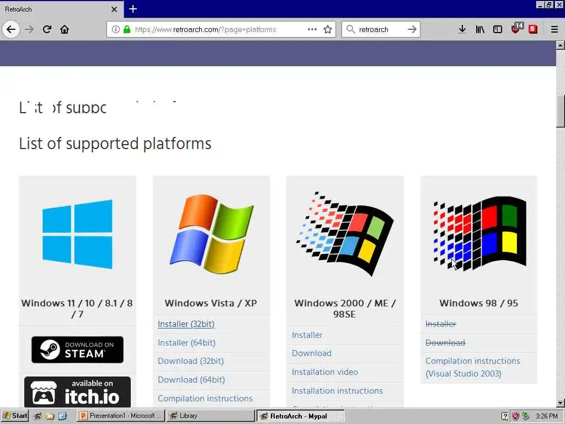Toggle the sidebar view icon
The height and width of the screenshot is (424, 565).
click(498, 29)
